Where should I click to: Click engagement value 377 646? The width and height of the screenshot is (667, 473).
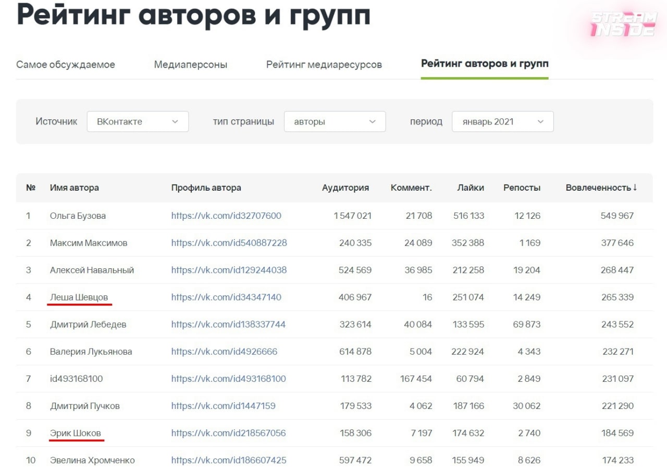tap(618, 243)
